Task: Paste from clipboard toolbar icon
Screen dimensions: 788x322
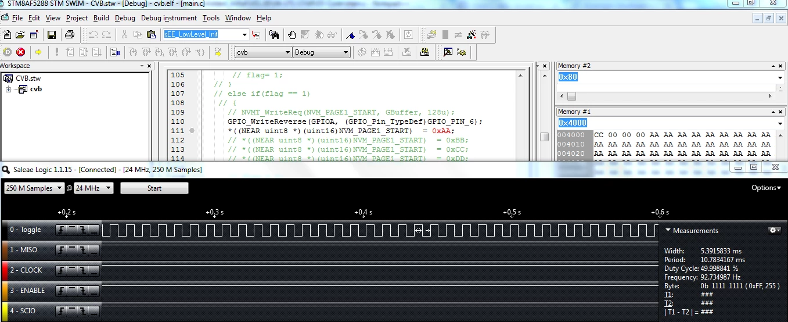Action: [x=151, y=35]
